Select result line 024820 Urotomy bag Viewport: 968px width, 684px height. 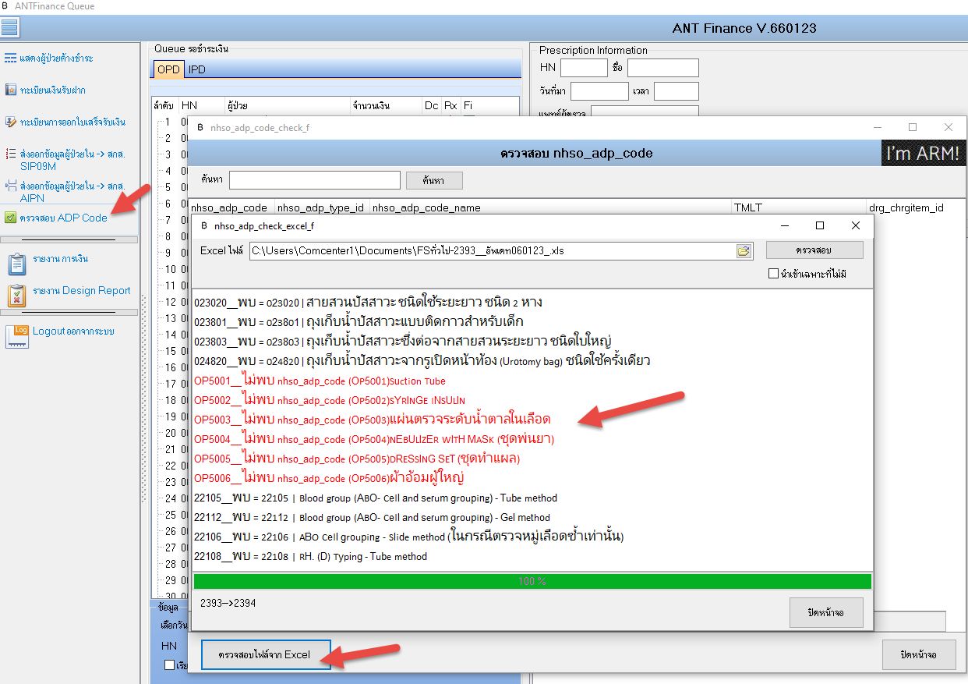(422, 360)
